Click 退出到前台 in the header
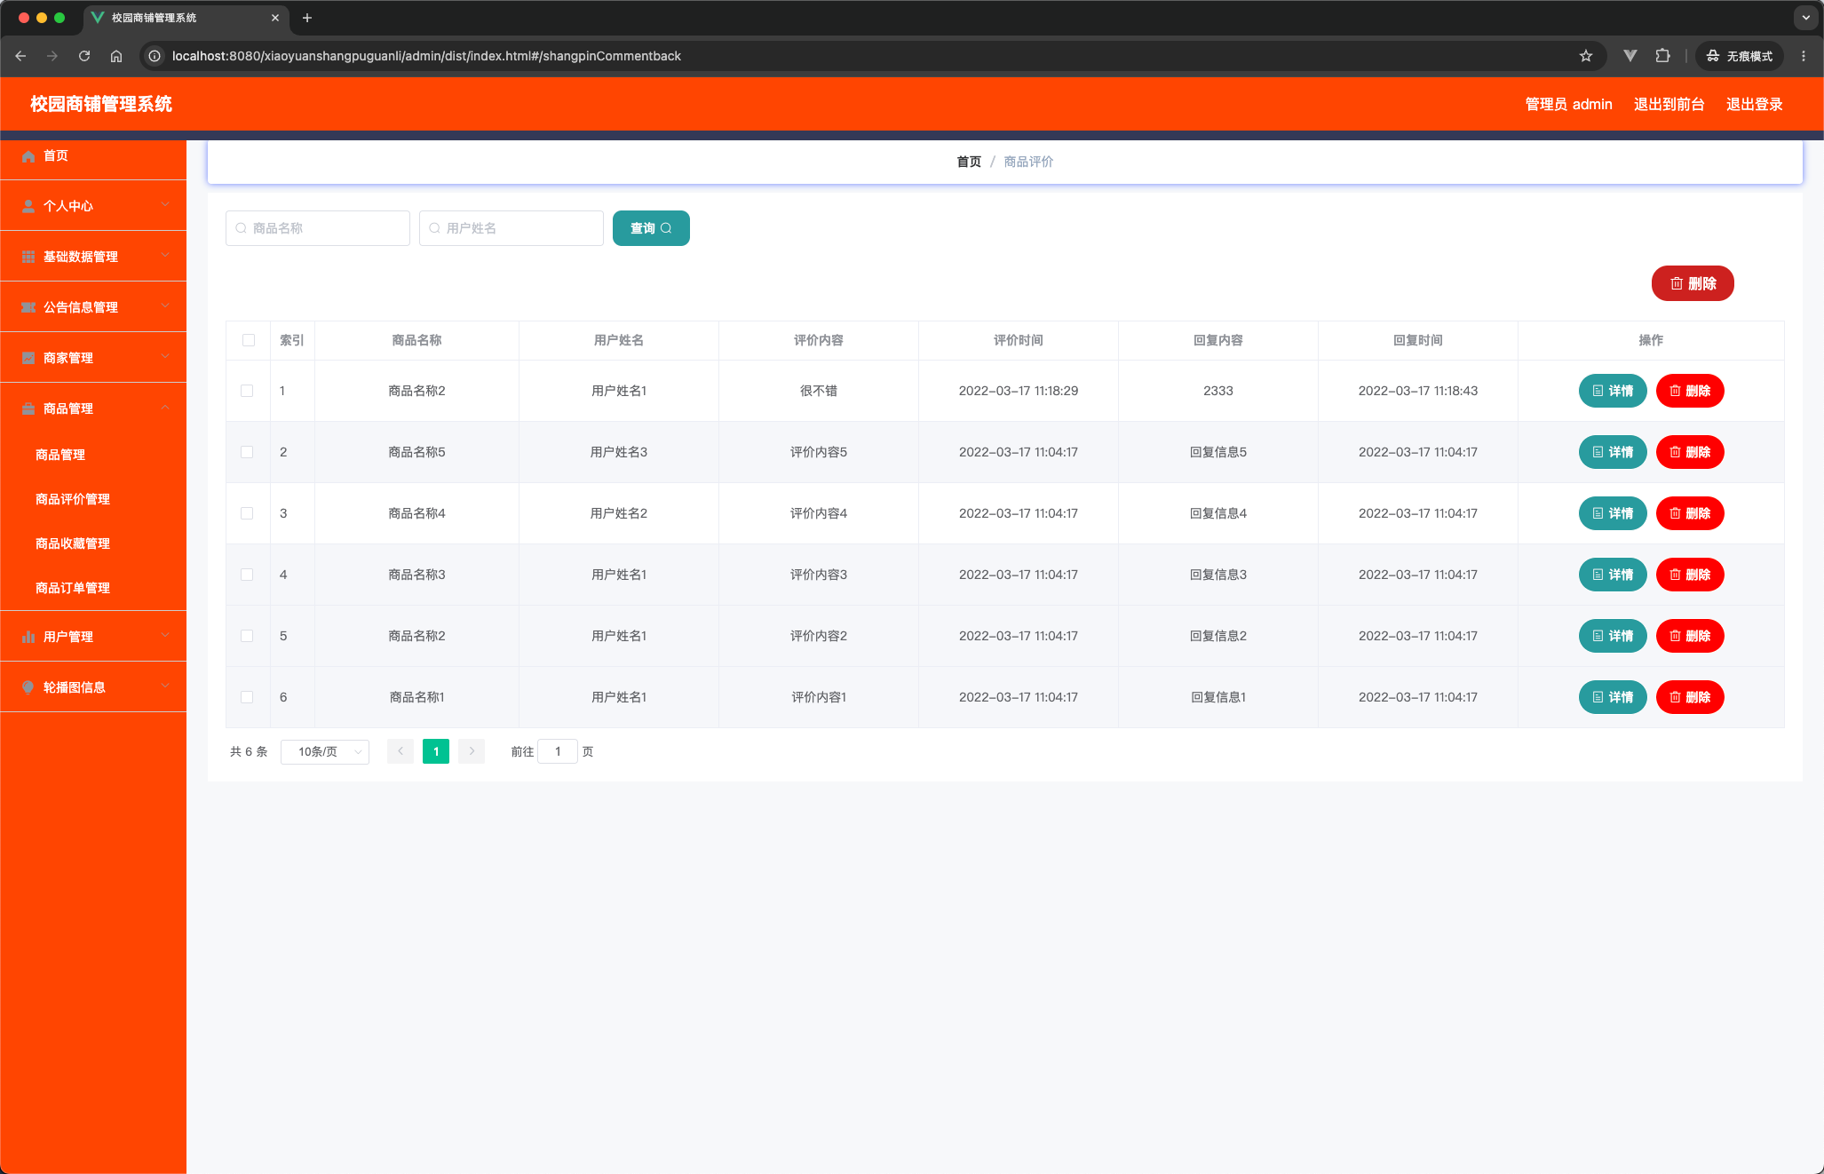This screenshot has width=1824, height=1174. coord(1669,104)
